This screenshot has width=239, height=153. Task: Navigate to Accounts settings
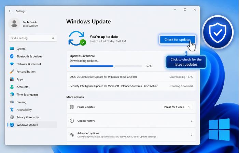[x=32, y=87]
